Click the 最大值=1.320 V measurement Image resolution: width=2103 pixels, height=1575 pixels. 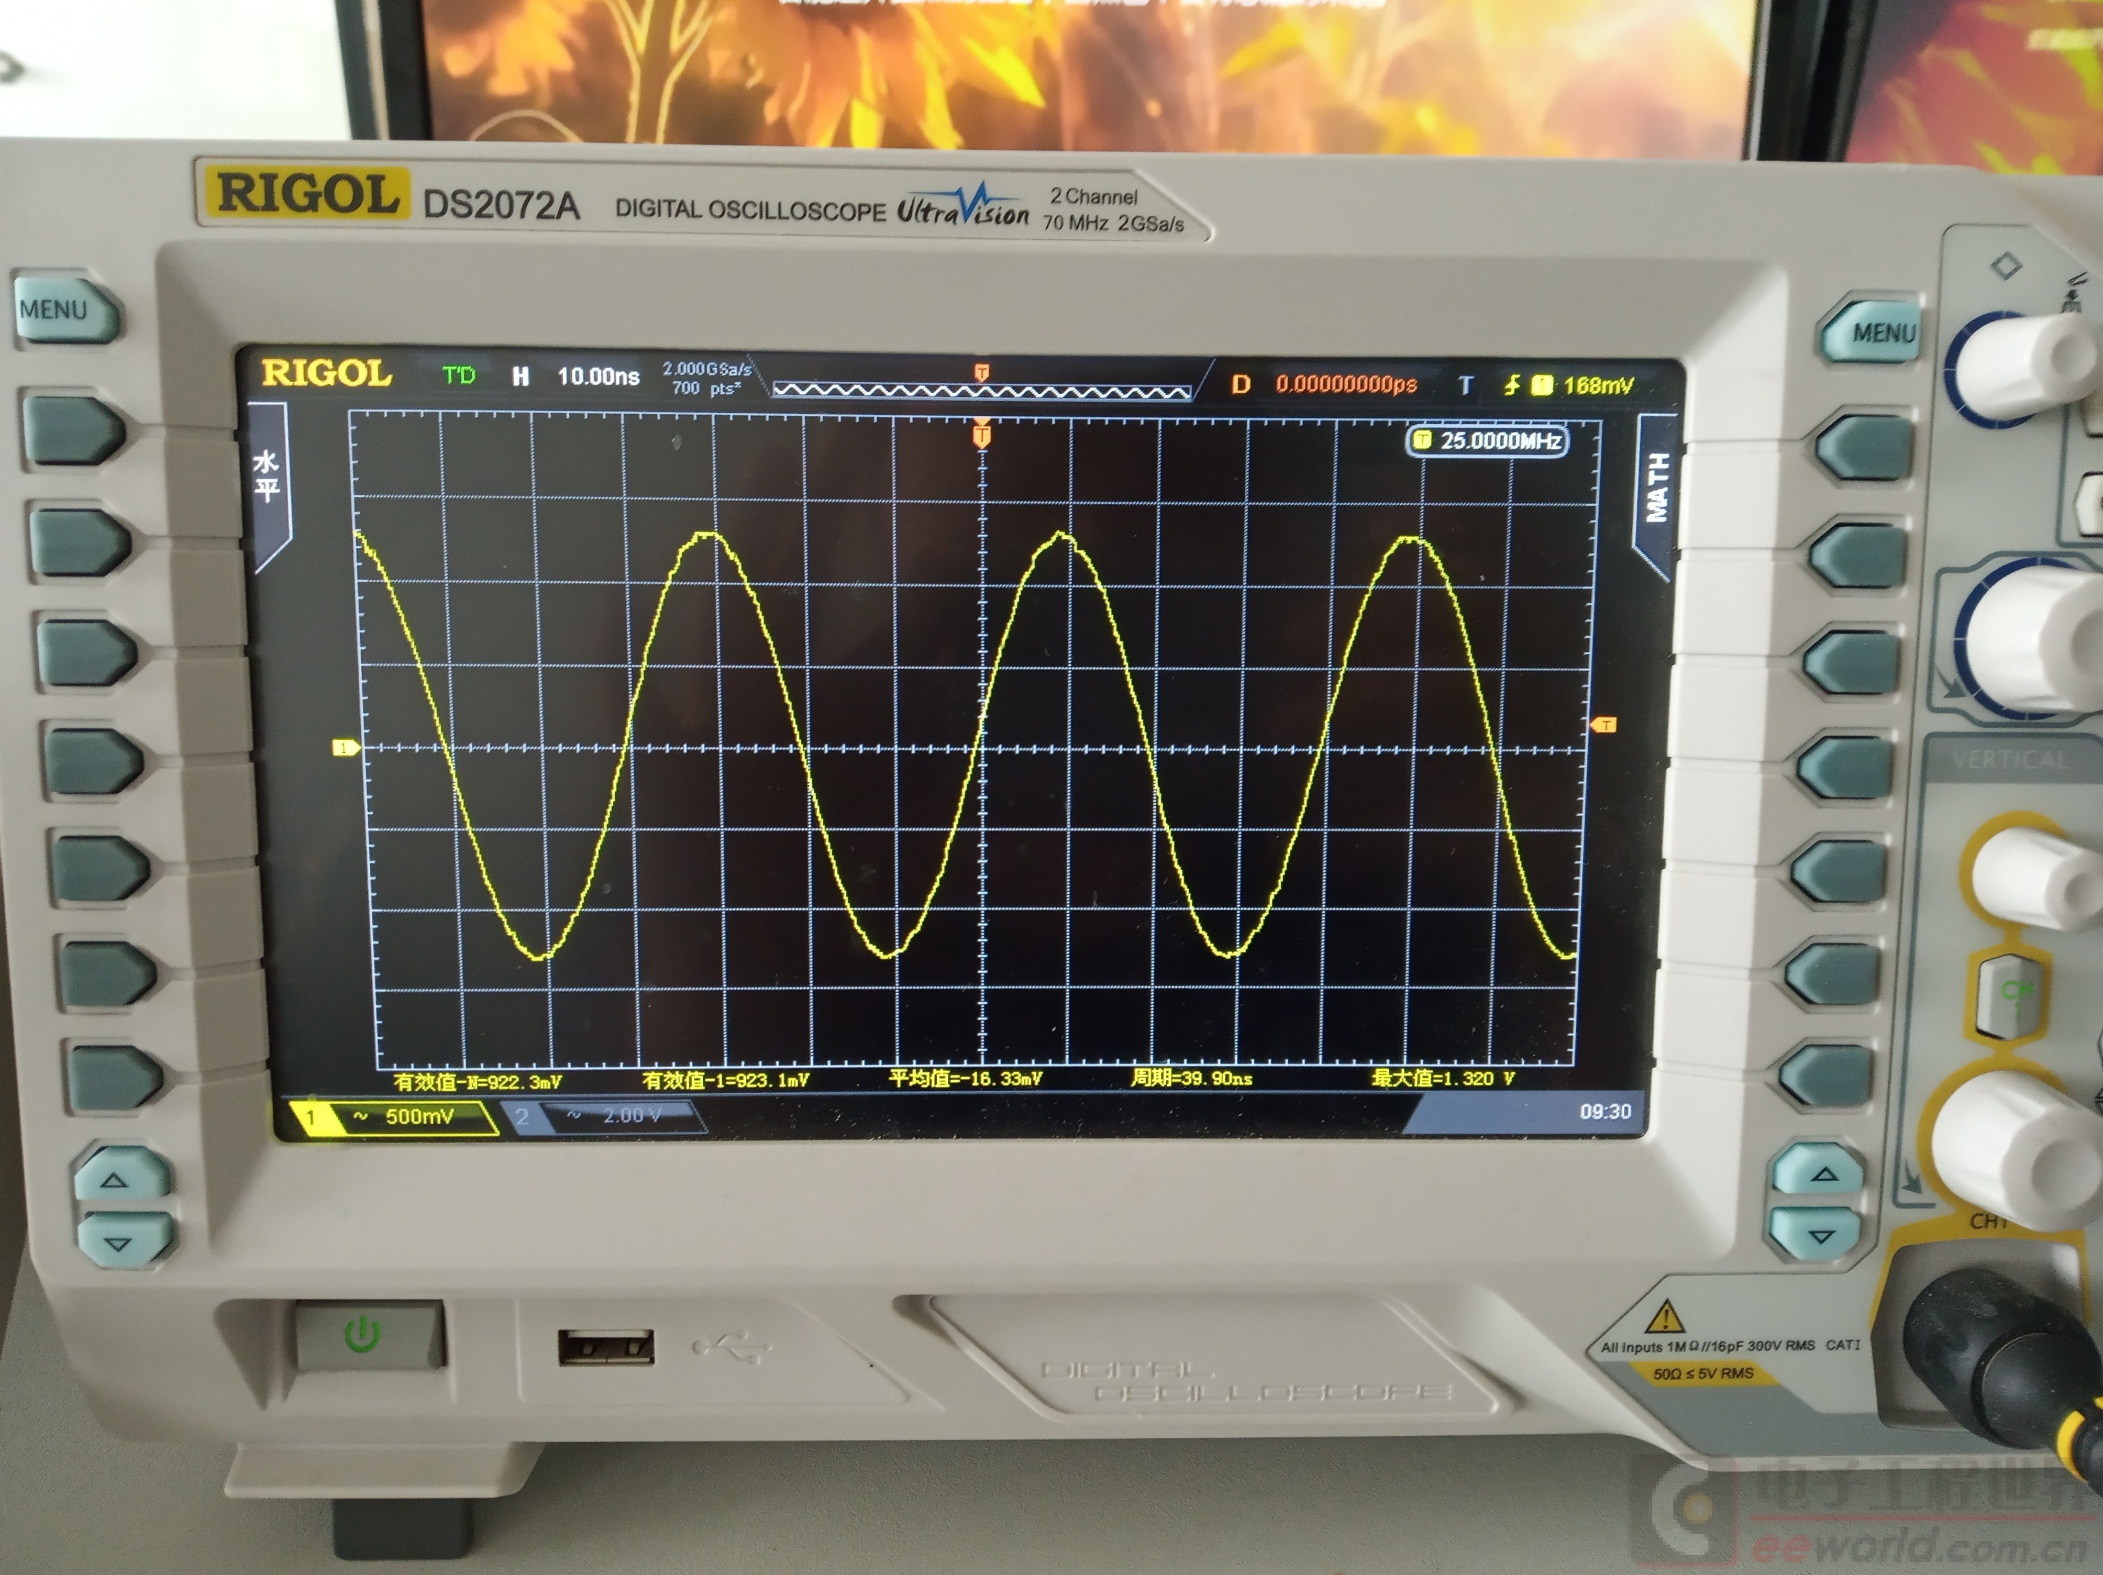pyautogui.click(x=1442, y=1078)
